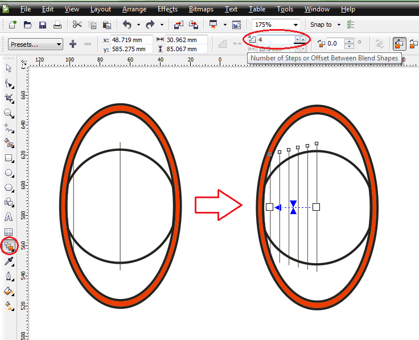Viewport: 419px width, 340px height.
Task: Select the Rectangle tool
Action: (x=9, y=158)
